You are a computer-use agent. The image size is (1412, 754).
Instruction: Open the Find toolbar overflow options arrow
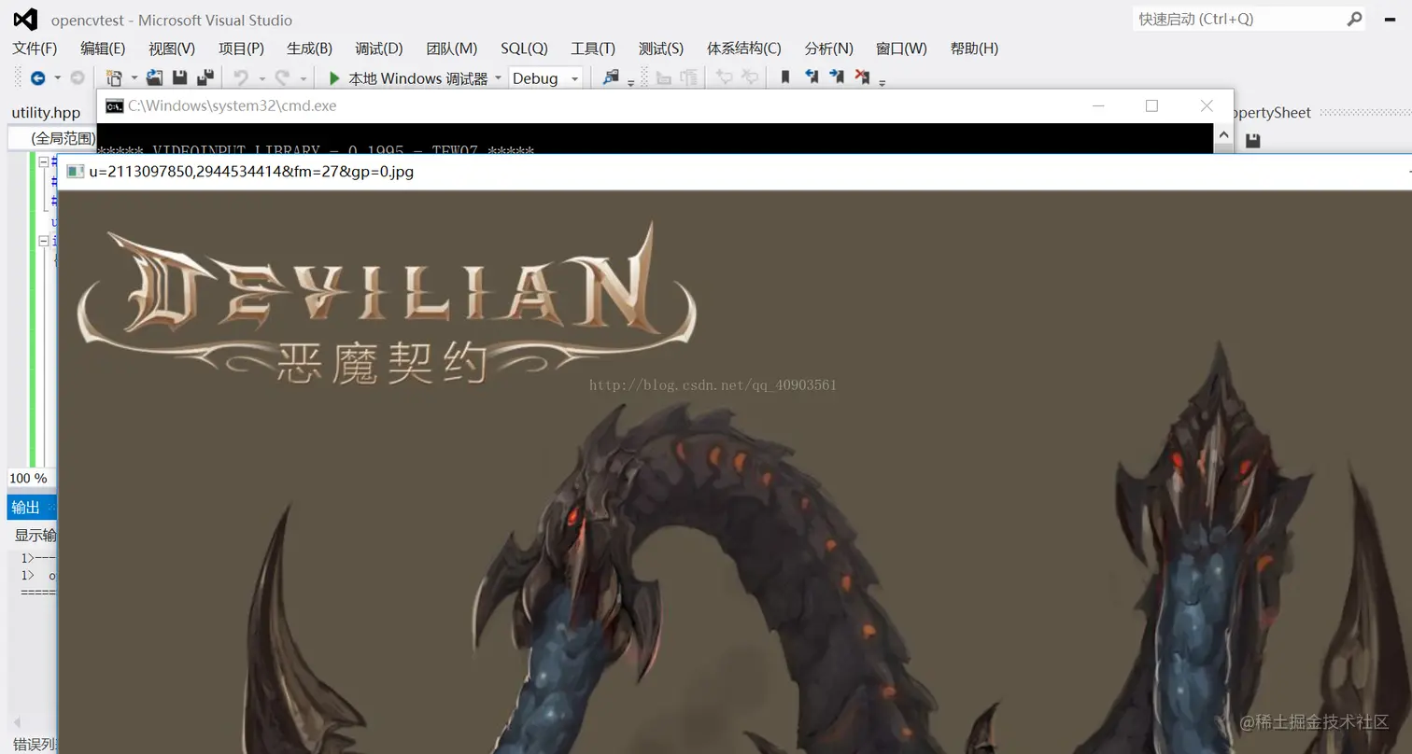630,82
